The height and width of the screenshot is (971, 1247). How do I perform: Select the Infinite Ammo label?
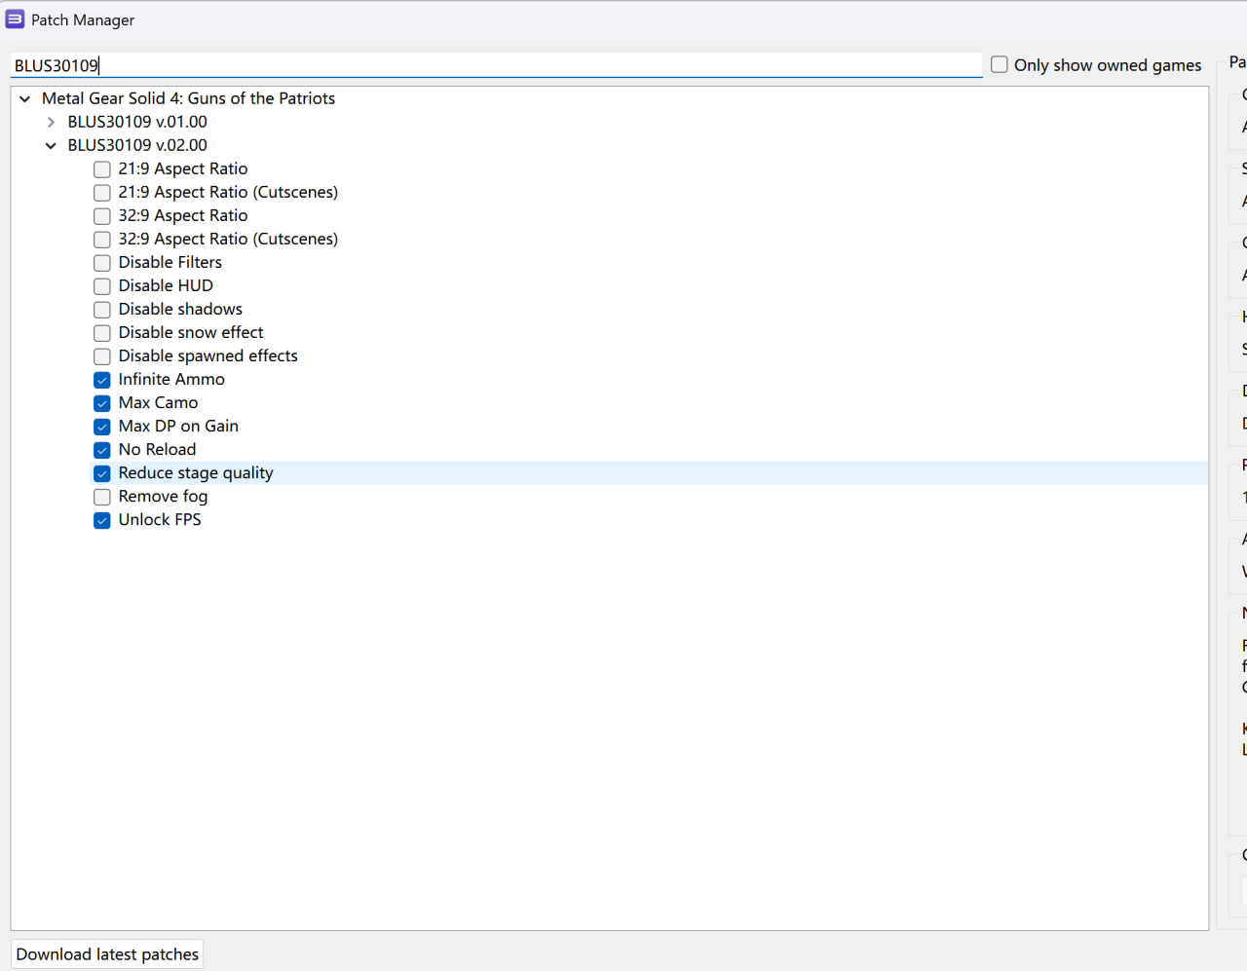tap(171, 379)
